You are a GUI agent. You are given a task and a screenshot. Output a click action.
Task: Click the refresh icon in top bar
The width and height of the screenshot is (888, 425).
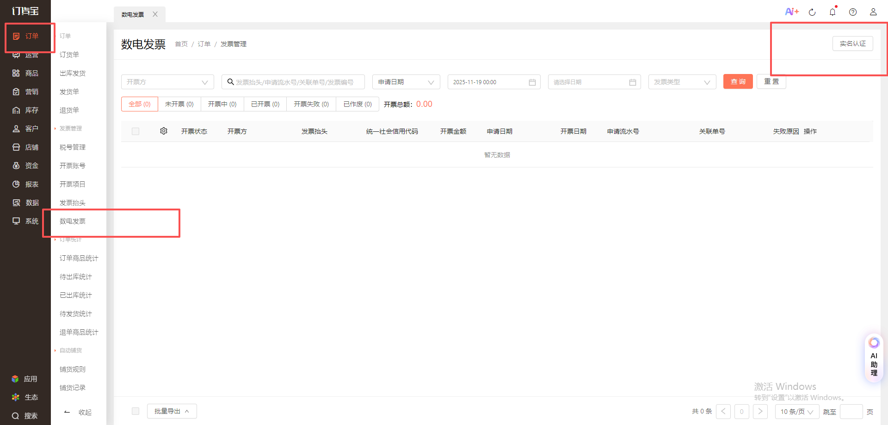coord(812,12)
